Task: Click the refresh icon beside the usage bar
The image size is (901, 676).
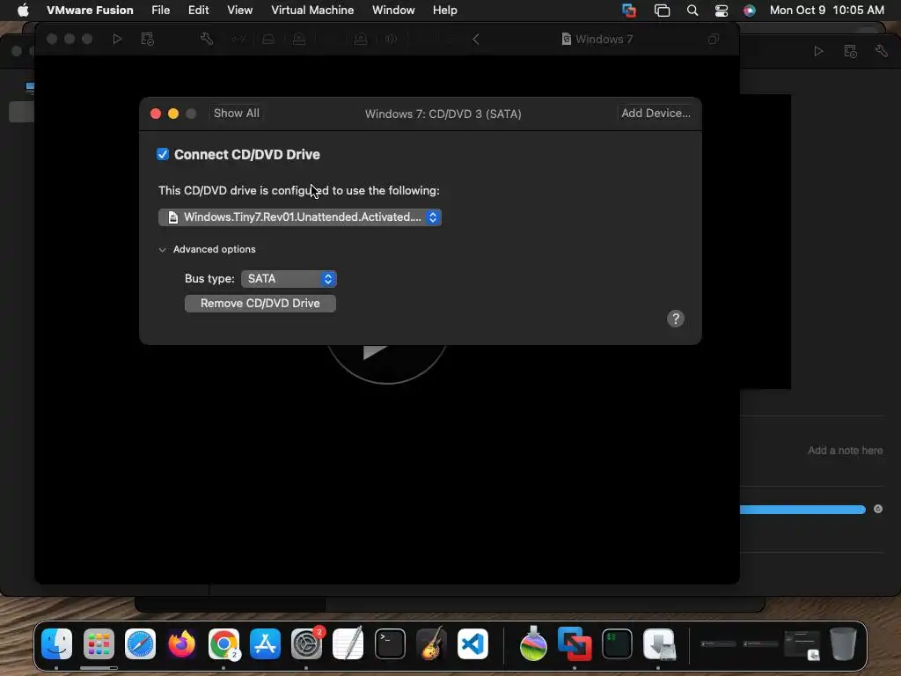Action: 878,509
